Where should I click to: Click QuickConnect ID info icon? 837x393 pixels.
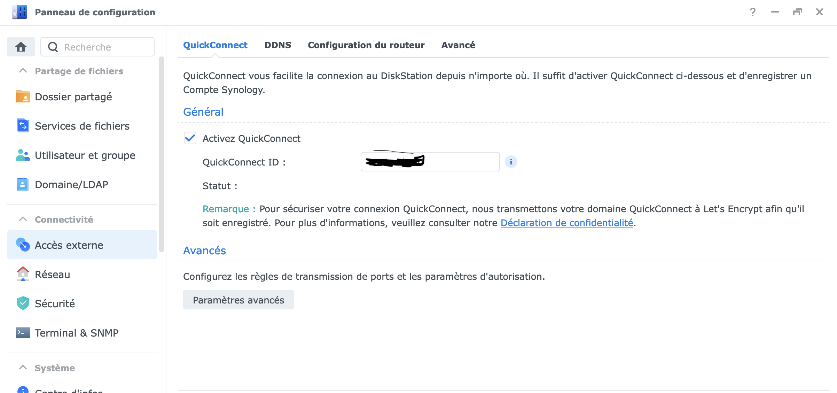pos(511,162)
